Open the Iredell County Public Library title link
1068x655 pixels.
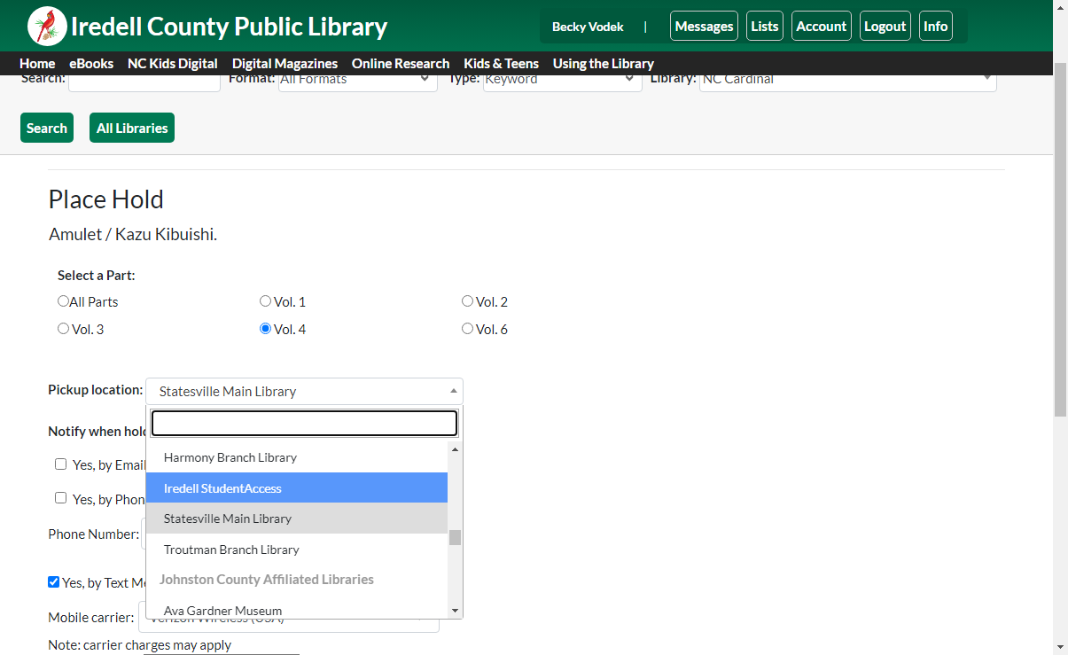pos(229,27)
